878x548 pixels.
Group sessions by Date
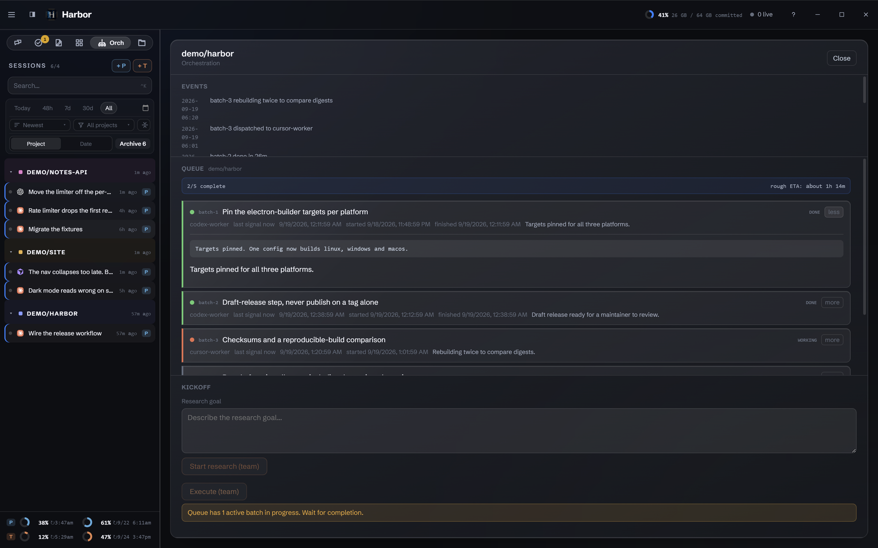(86, 144)
